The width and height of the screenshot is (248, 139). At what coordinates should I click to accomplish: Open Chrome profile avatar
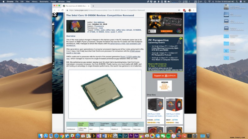pos(190,10)
